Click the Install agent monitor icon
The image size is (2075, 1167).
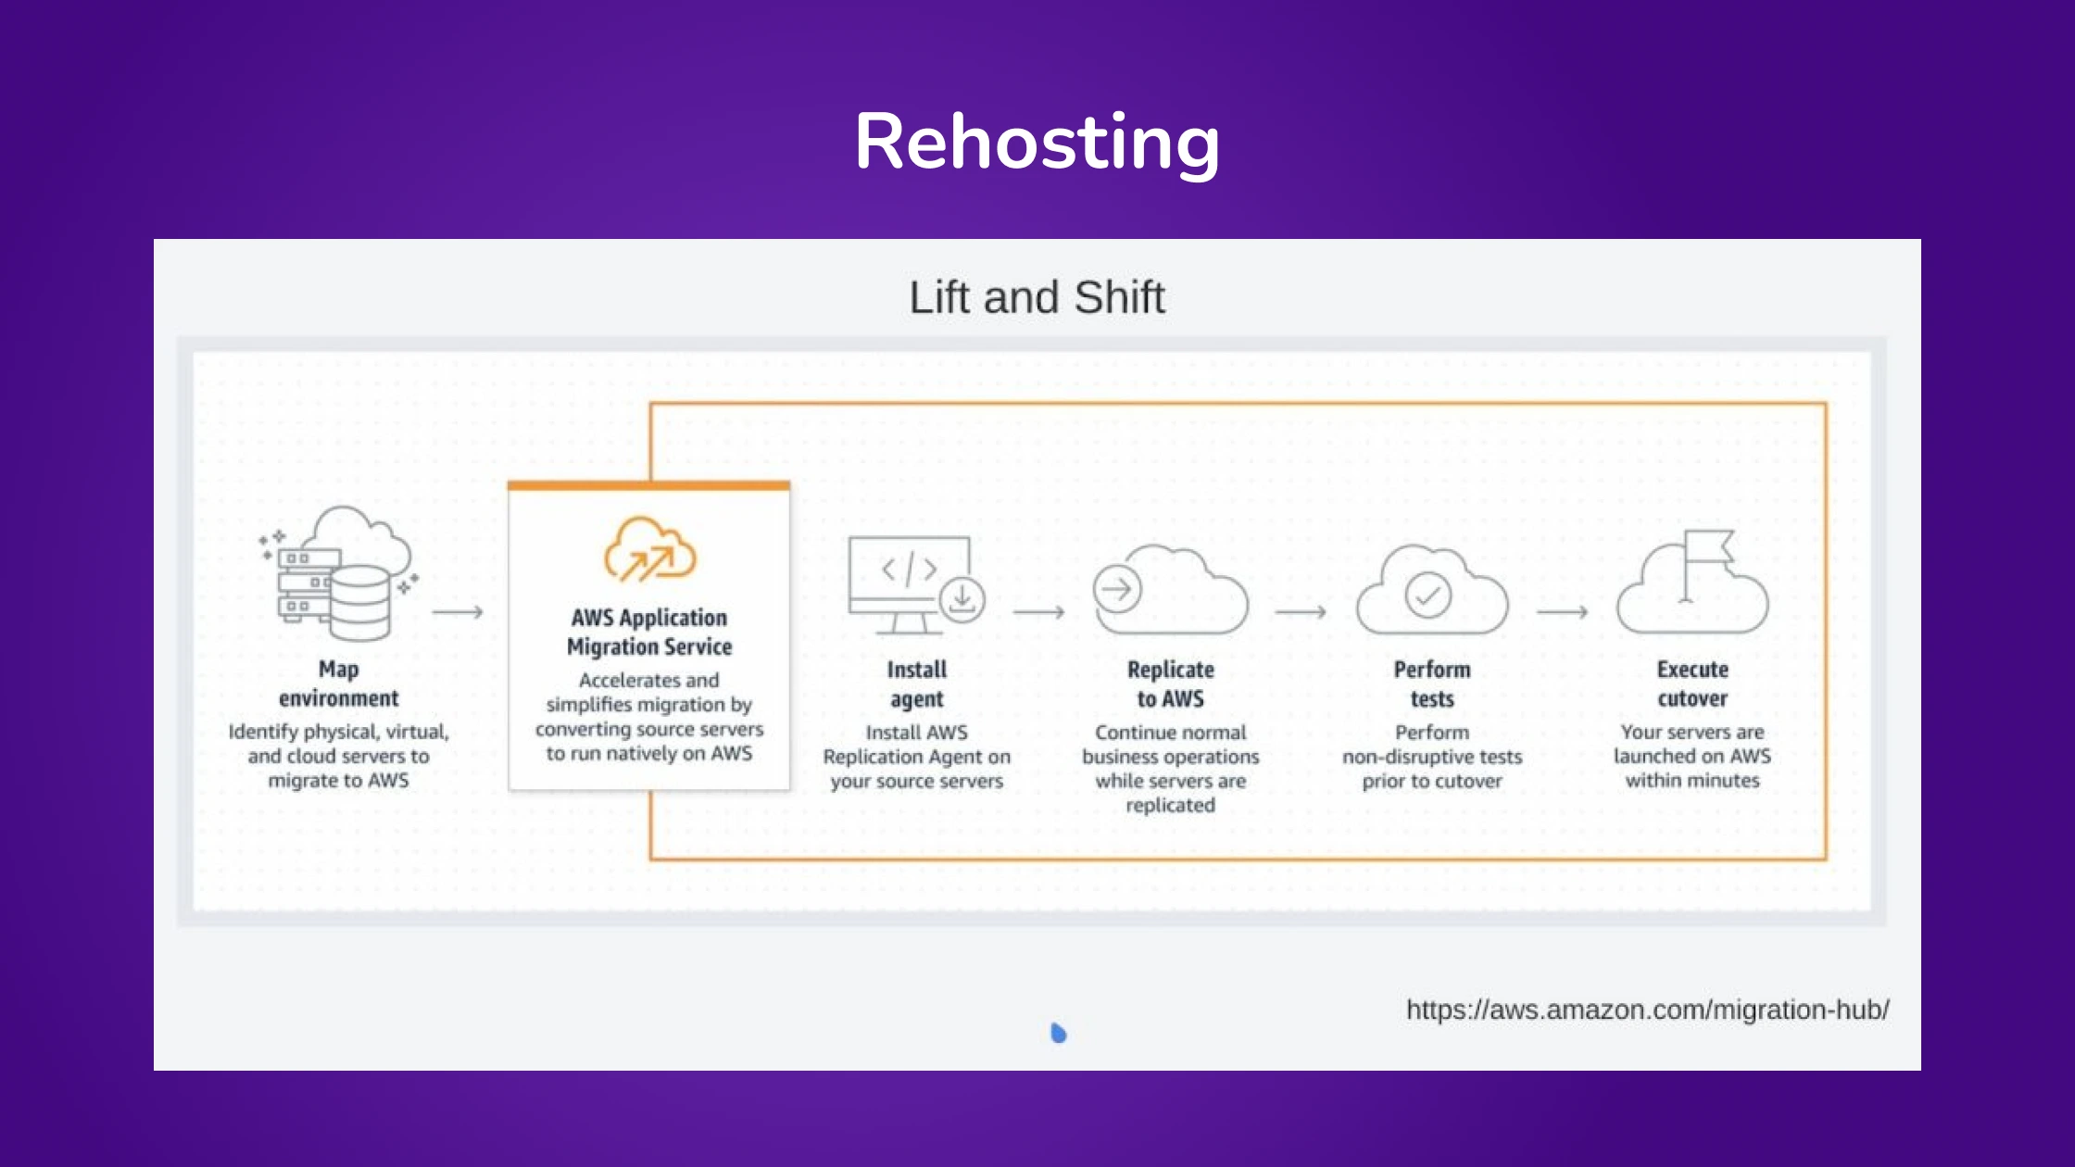click(x=916, y=585)
